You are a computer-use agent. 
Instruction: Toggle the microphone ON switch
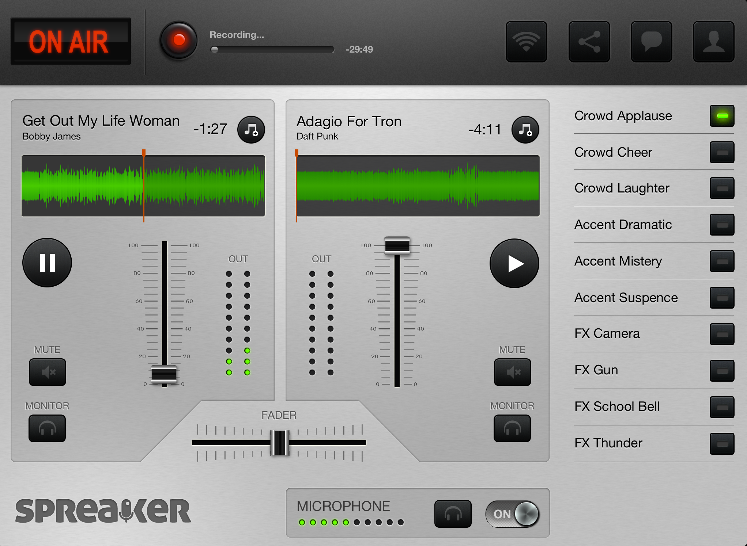pyautogui.click(x=512, y=514)
